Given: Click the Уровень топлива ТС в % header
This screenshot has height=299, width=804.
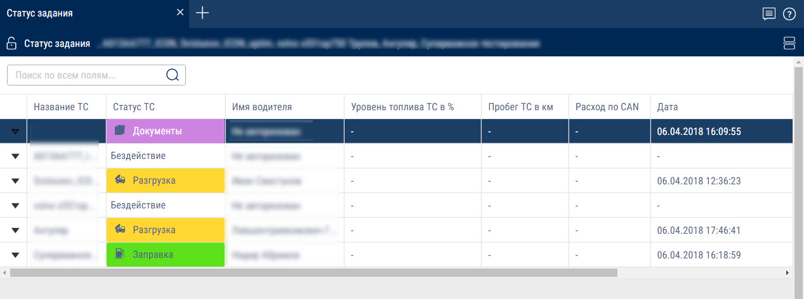Looking at the screenshot, I should coord(402,107).
